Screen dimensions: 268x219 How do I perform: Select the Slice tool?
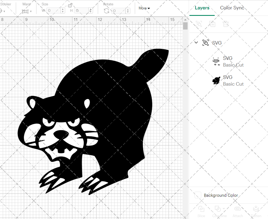click(x=201, y=211)
